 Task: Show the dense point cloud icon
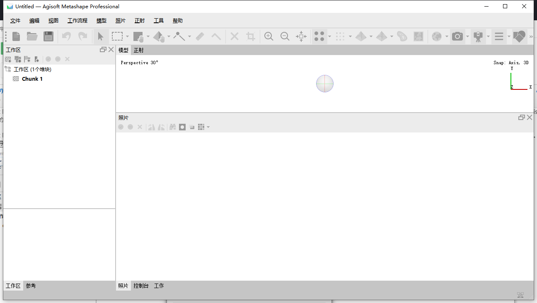coord(340,36)
